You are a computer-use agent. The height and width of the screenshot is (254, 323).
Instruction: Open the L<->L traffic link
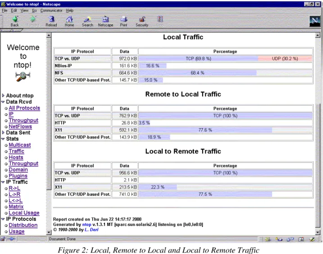click(x=16, y=201)
